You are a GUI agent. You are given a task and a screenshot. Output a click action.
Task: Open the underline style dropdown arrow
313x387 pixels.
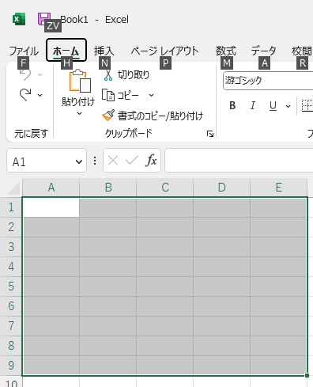288,106
